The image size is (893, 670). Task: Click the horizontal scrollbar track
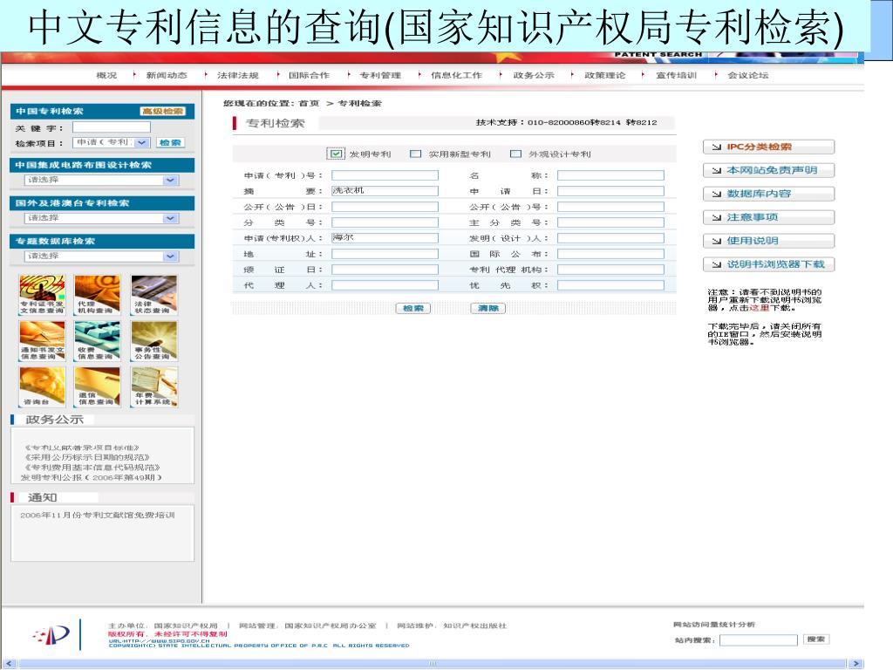(433, 664)
